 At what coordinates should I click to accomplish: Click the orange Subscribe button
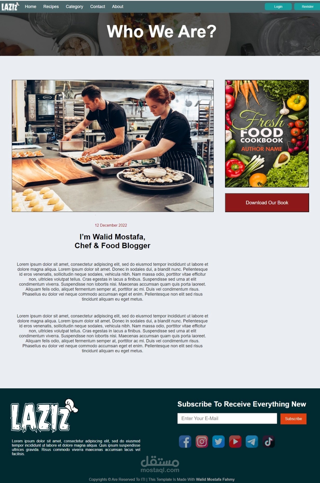click(293, 419)
